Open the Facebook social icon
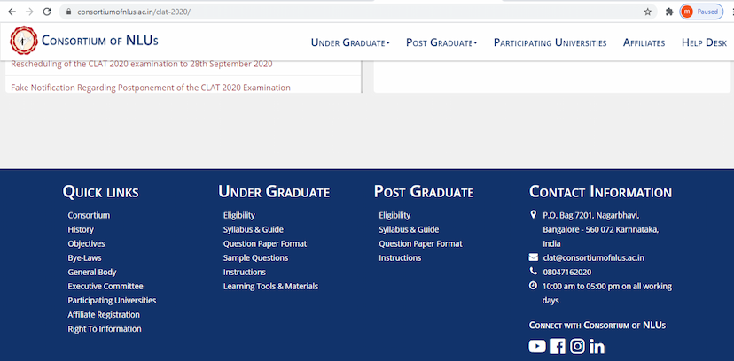This screenshot has height=361, width=734. [558, 346]
